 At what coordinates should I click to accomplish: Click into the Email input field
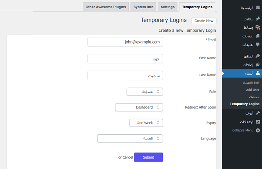pos(125,42)
